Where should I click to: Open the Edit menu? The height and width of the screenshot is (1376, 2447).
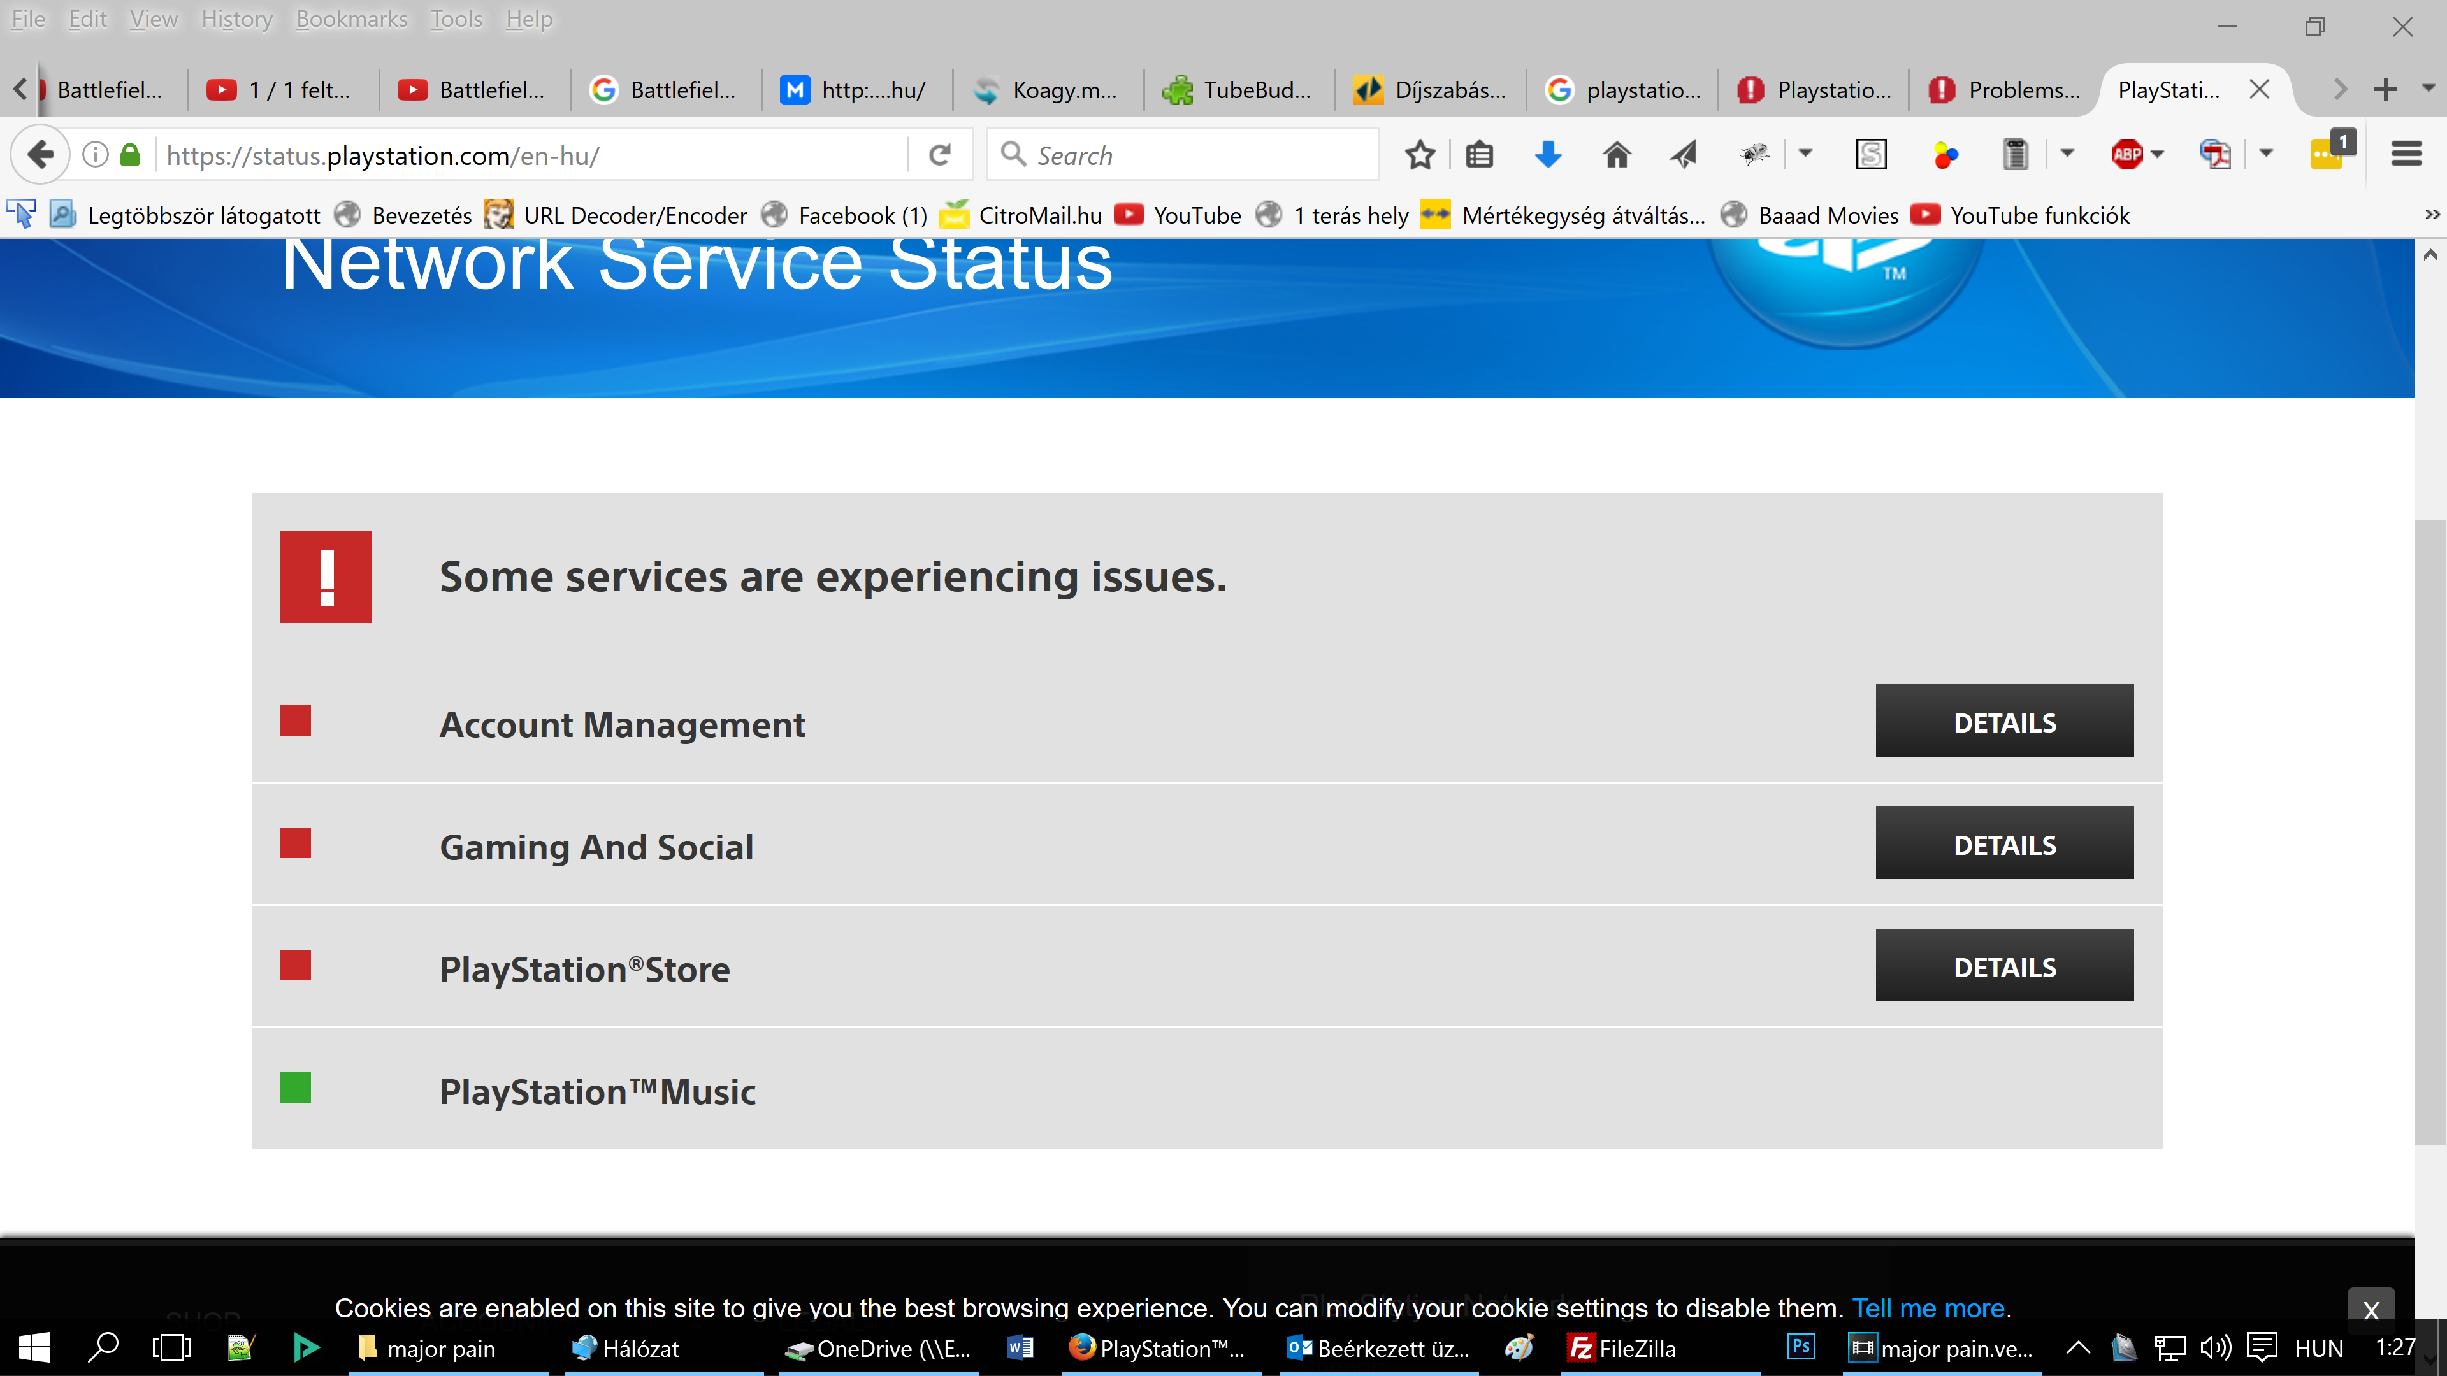[87, 19]
